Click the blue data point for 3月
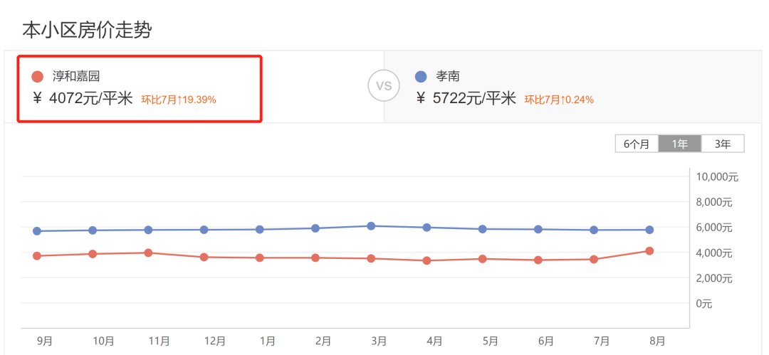Screen dimensions: 769x355 coord(371,226)
